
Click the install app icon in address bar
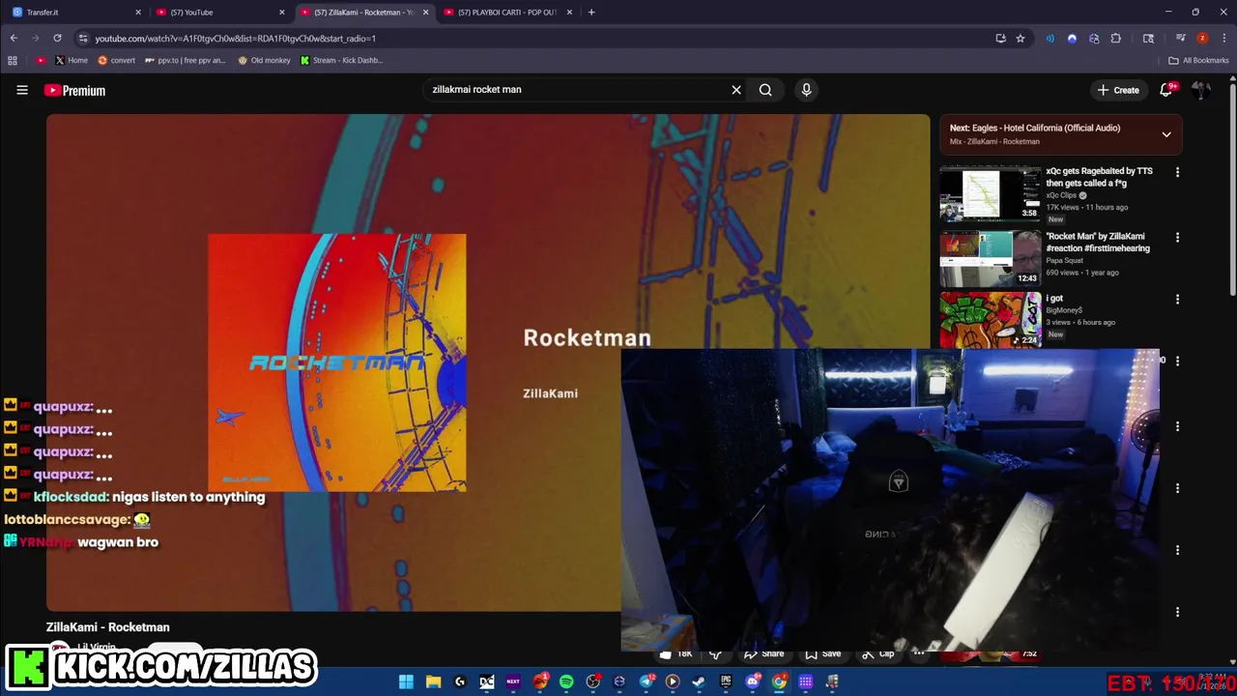[1000, 39]
